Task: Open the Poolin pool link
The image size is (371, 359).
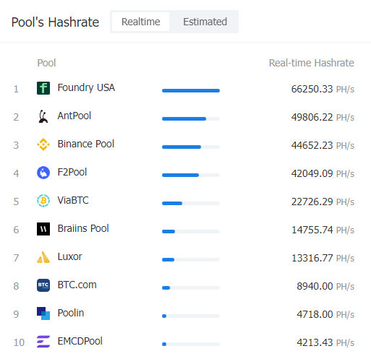Action: 71,313
